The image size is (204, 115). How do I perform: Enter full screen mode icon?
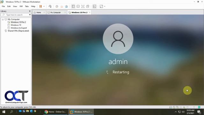(83, 6)
